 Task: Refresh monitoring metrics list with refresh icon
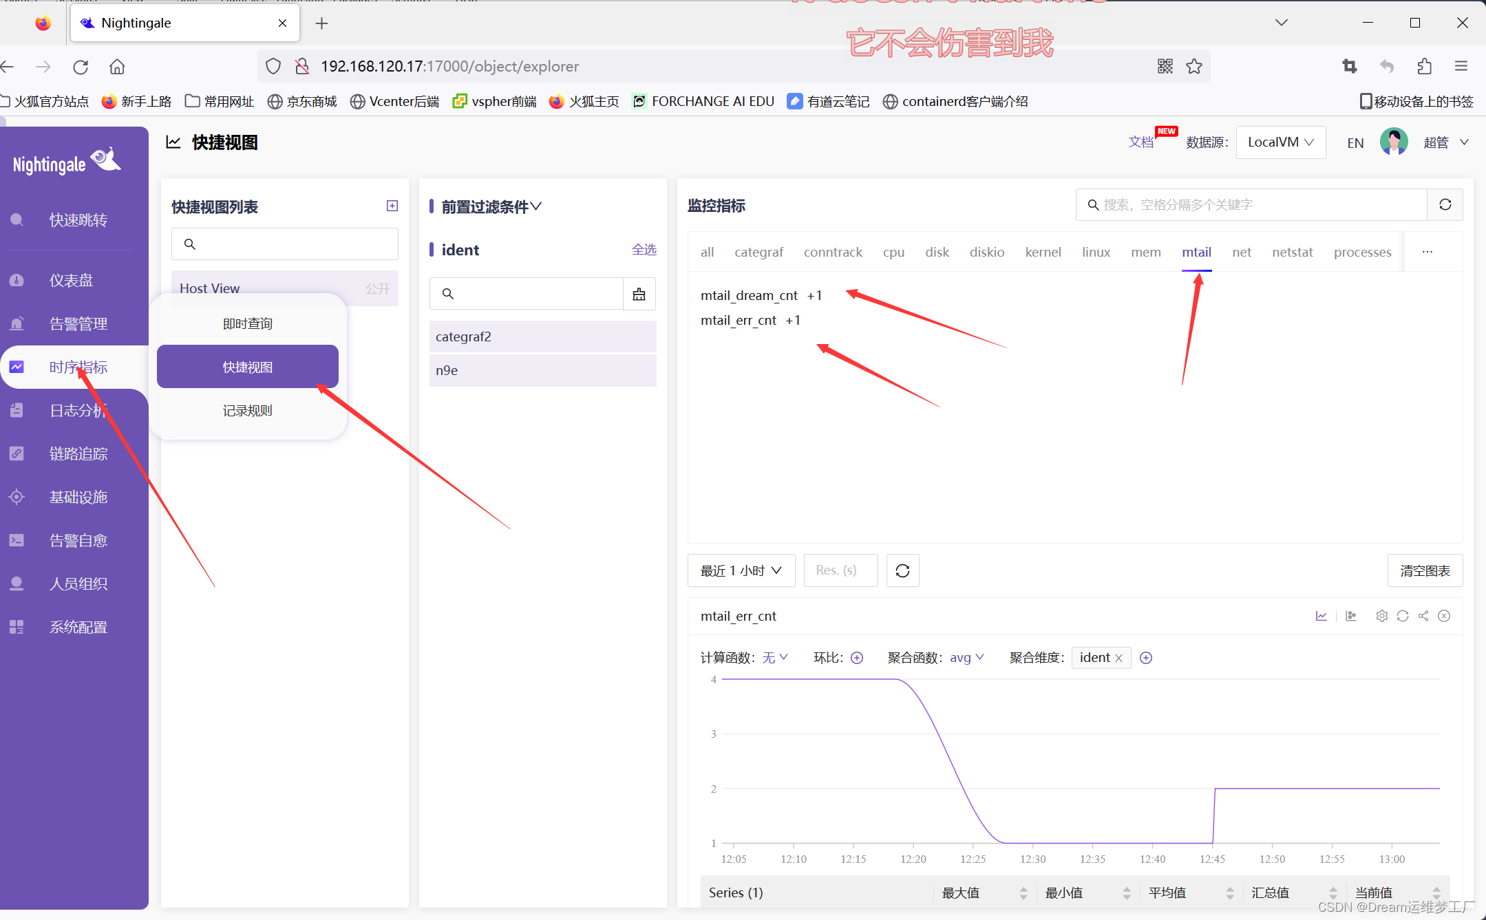[1445, 204]
